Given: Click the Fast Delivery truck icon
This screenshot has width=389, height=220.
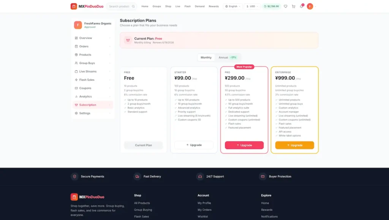Looking at the screenshot, I should pos(137,177).
